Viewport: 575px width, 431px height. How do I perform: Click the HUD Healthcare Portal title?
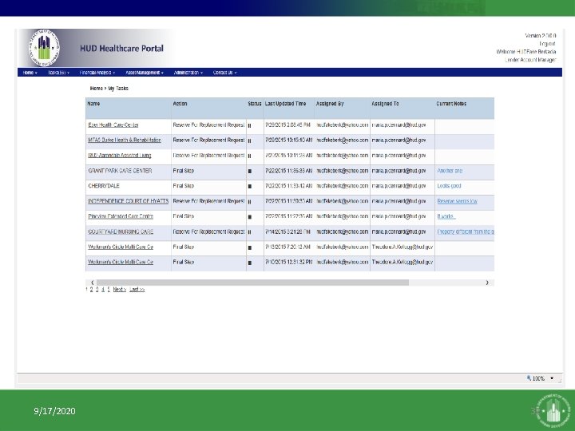pyautogui.click(x=121, y=49)
